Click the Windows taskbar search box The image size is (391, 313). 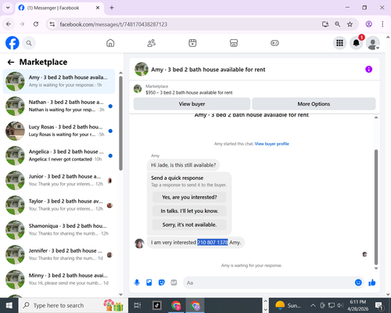(73, 305)
